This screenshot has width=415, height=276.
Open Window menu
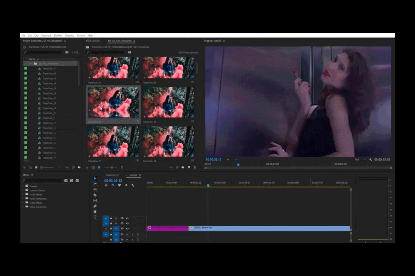click(x=81, y=36)
